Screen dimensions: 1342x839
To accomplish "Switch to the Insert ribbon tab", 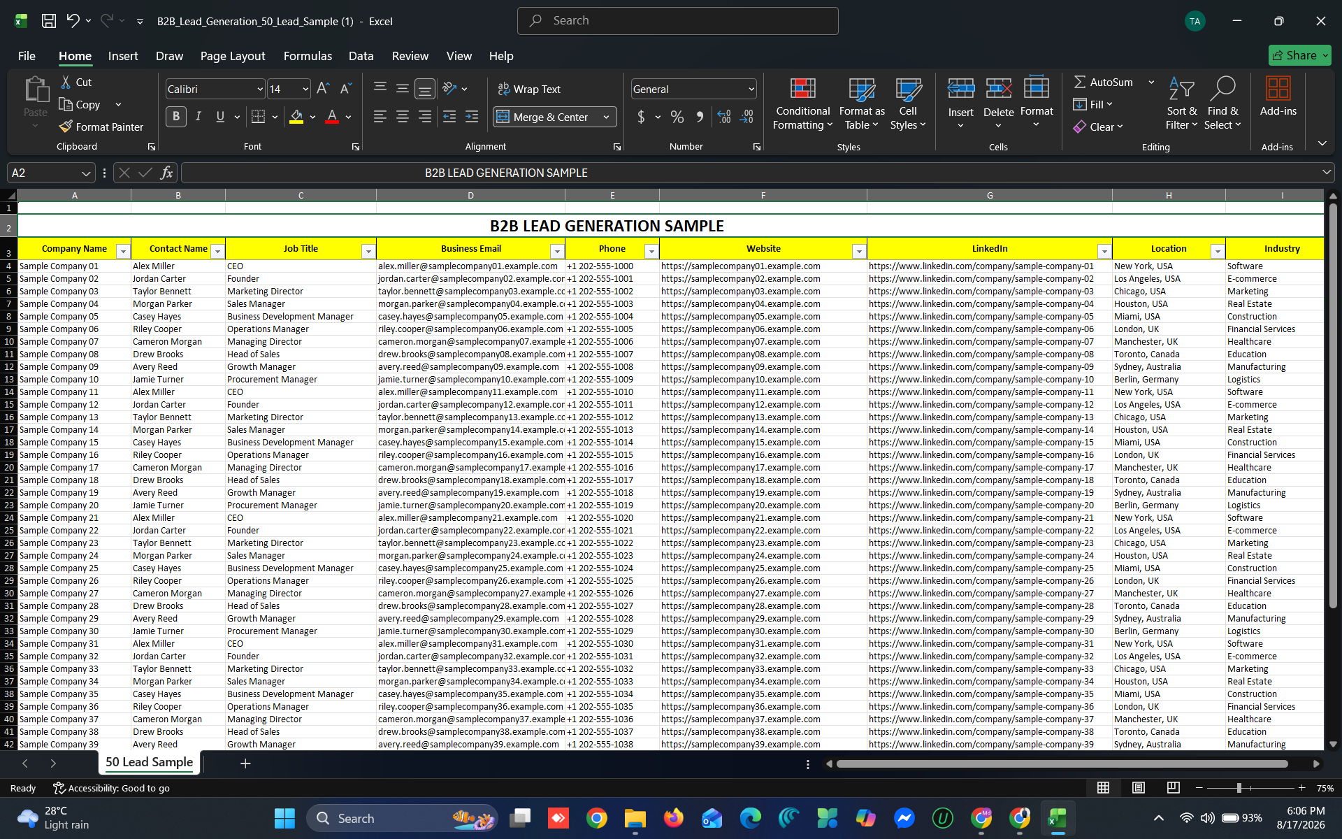I will pos(123,56).
